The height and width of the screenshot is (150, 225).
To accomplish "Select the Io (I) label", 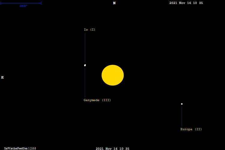I will tap(89, 30).
